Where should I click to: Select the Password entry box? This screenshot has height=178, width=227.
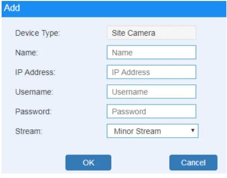151,111
